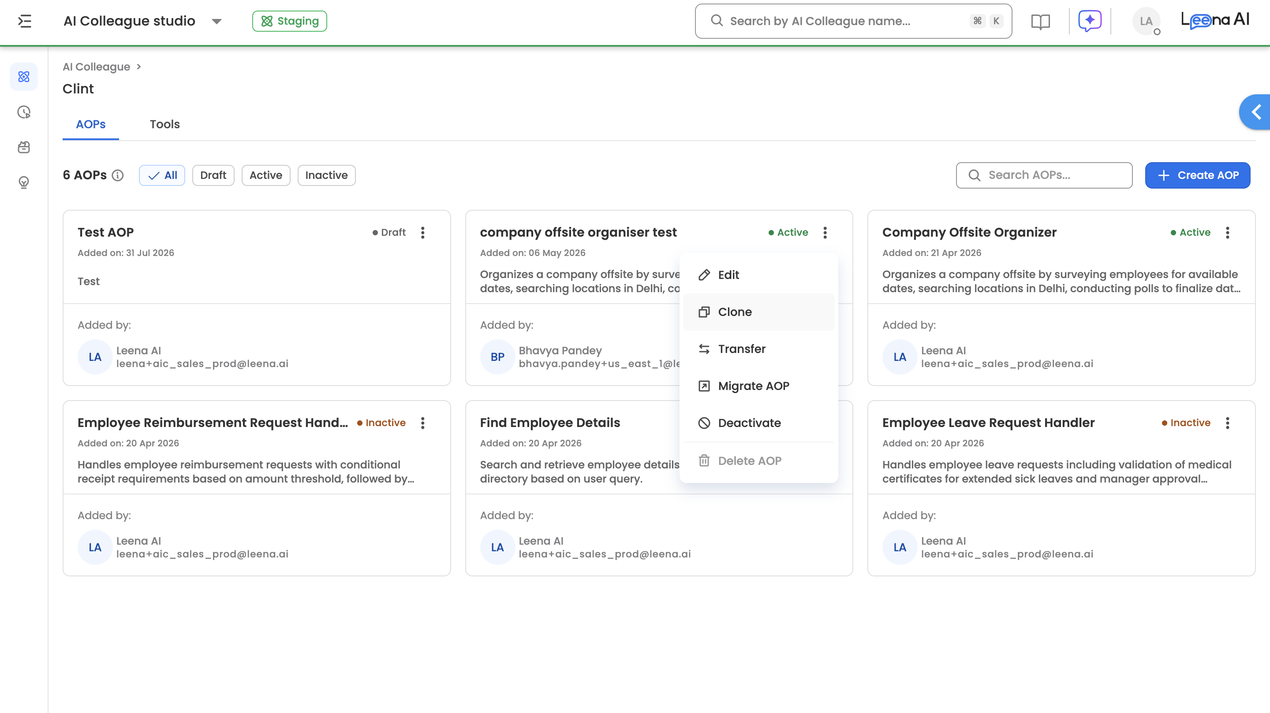Open the AI Colleague studio dropdown arrow
Viewport: 1270px width, 713px height.
217,21
